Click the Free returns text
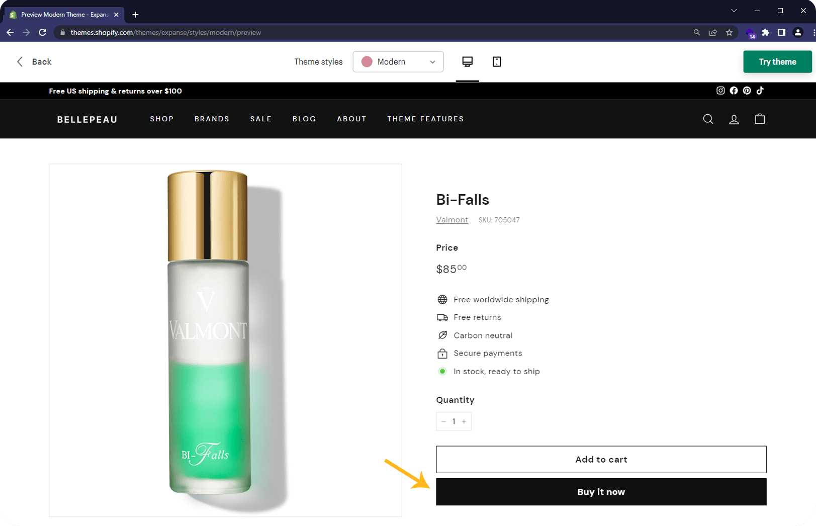Viewport: 816px width, 526px height. coord(477,317)
